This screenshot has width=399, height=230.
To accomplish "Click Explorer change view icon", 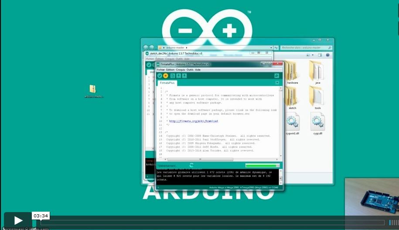I will tap(308, 55).
